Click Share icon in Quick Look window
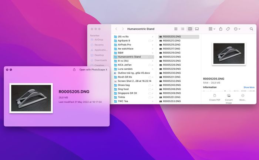 coord(74,69)
